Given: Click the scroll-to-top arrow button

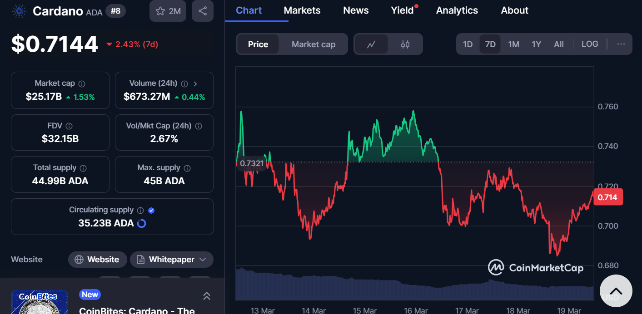Looking at the screenshot, I should [616, 291].
